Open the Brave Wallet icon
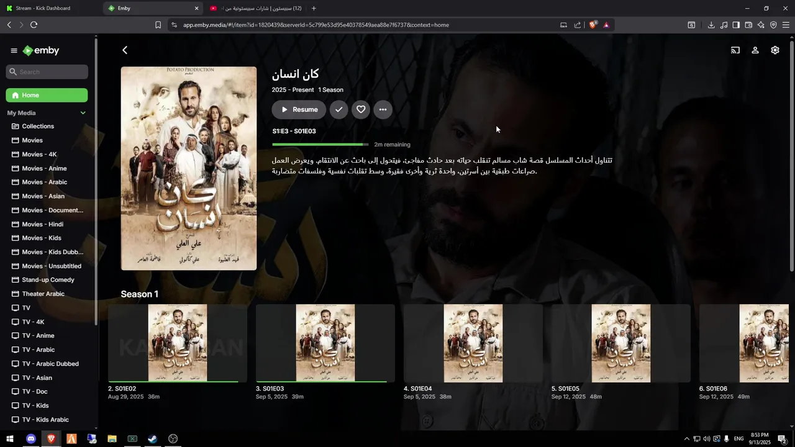This screenshot has width=795, height=447. pos(748,25)
